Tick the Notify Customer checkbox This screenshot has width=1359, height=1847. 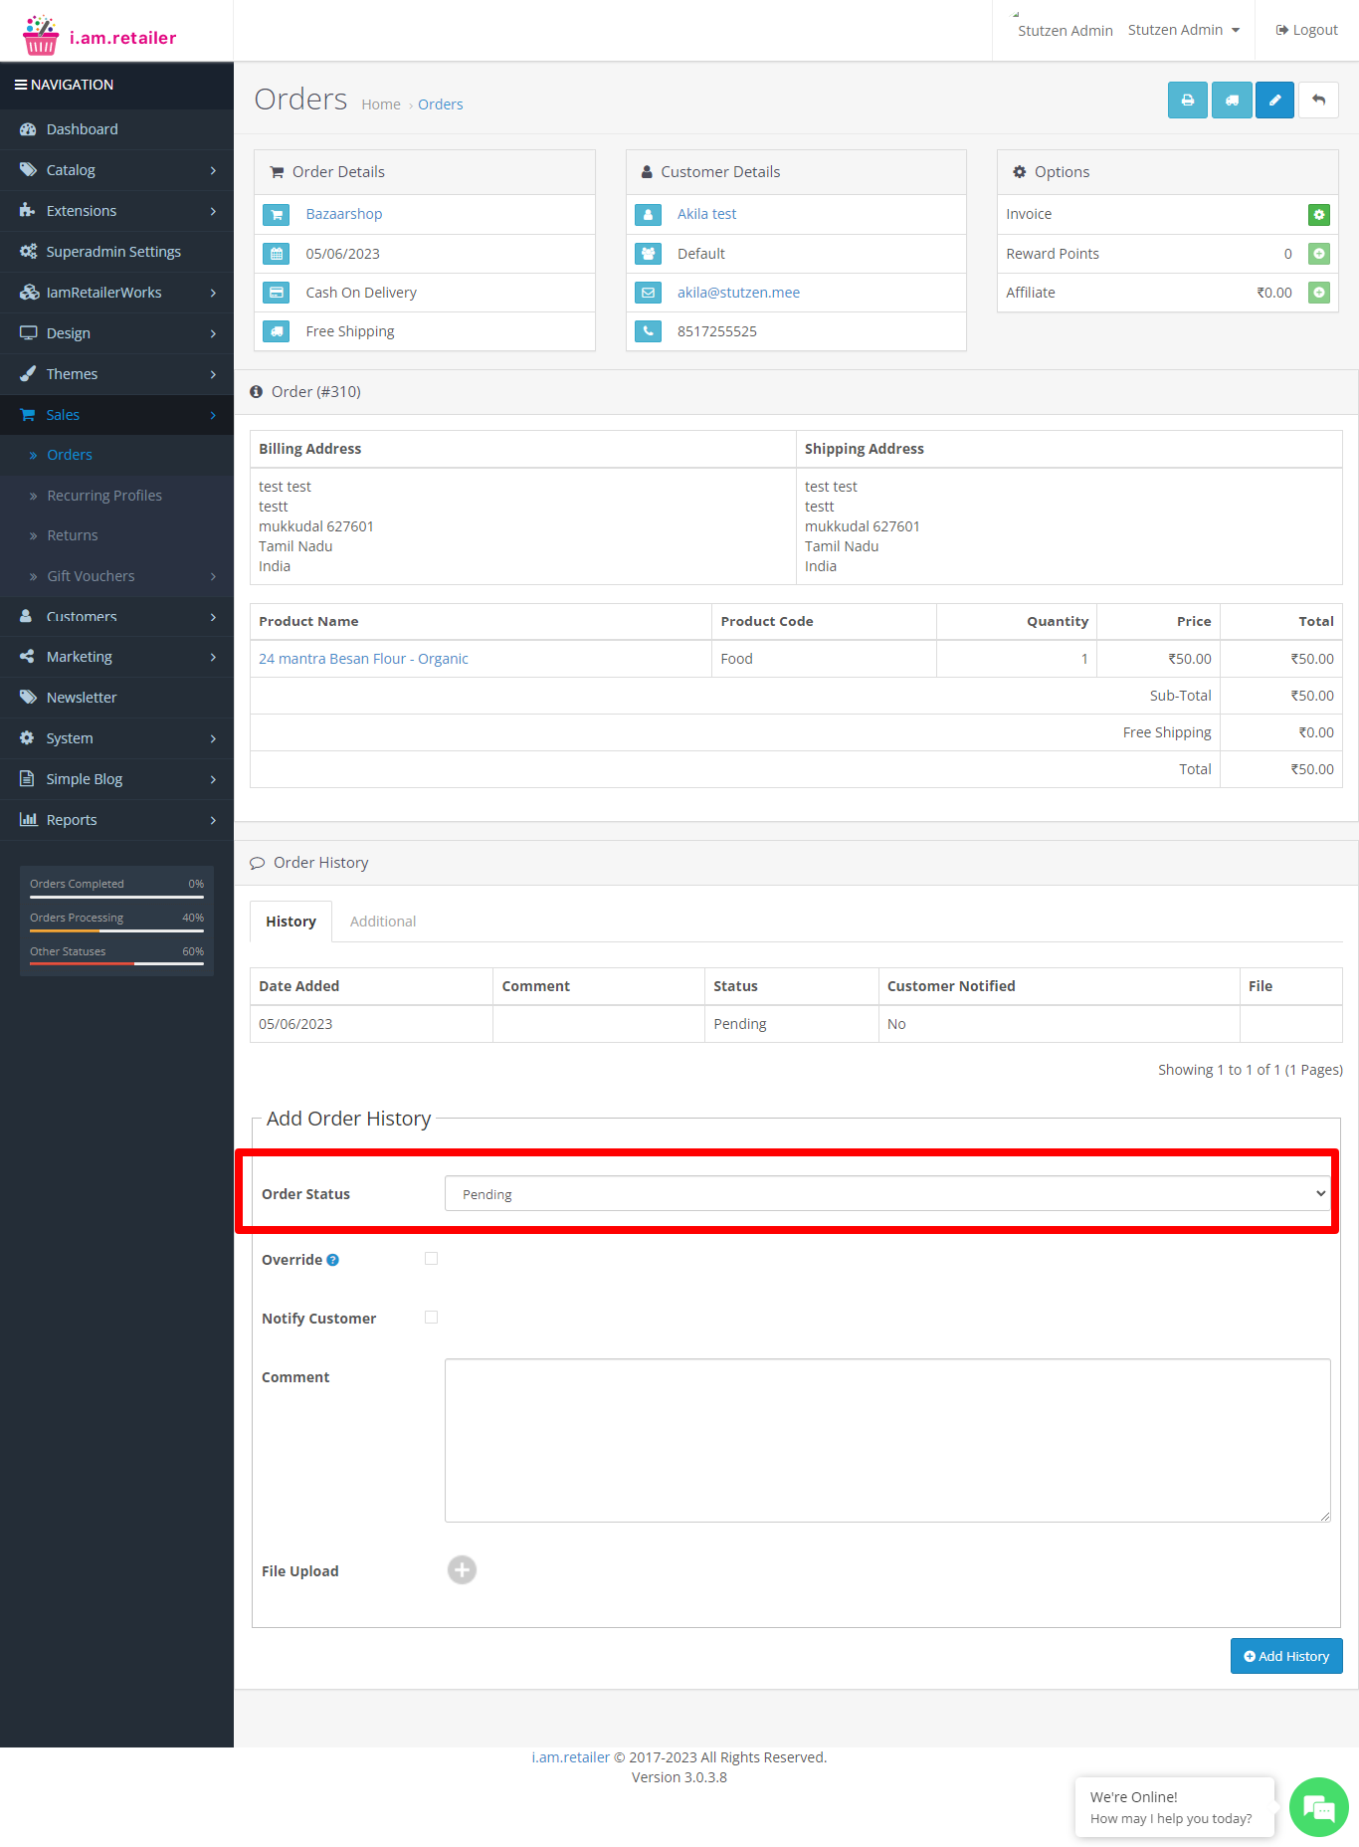[x=432, y=1318]
